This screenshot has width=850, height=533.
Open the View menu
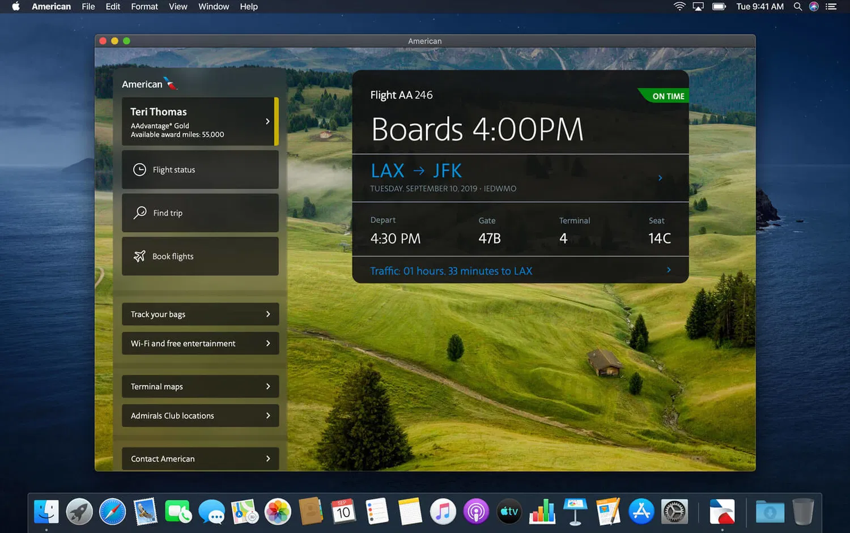pos(178,7)
